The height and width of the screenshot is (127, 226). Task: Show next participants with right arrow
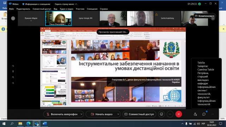pyautogui.click(x=213, y=18)
